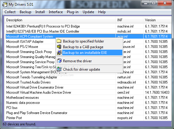Select Intel 82443BX Pentium(R) II Processor row
This screenshot has height=129, width=174.
pos(88,26)
